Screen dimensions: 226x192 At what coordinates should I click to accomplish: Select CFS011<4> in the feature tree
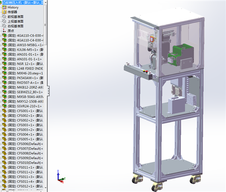click(25, 181)
